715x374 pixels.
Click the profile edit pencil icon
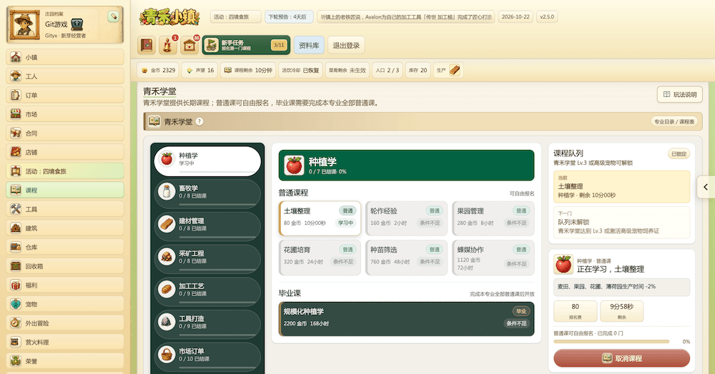[113, 16]
